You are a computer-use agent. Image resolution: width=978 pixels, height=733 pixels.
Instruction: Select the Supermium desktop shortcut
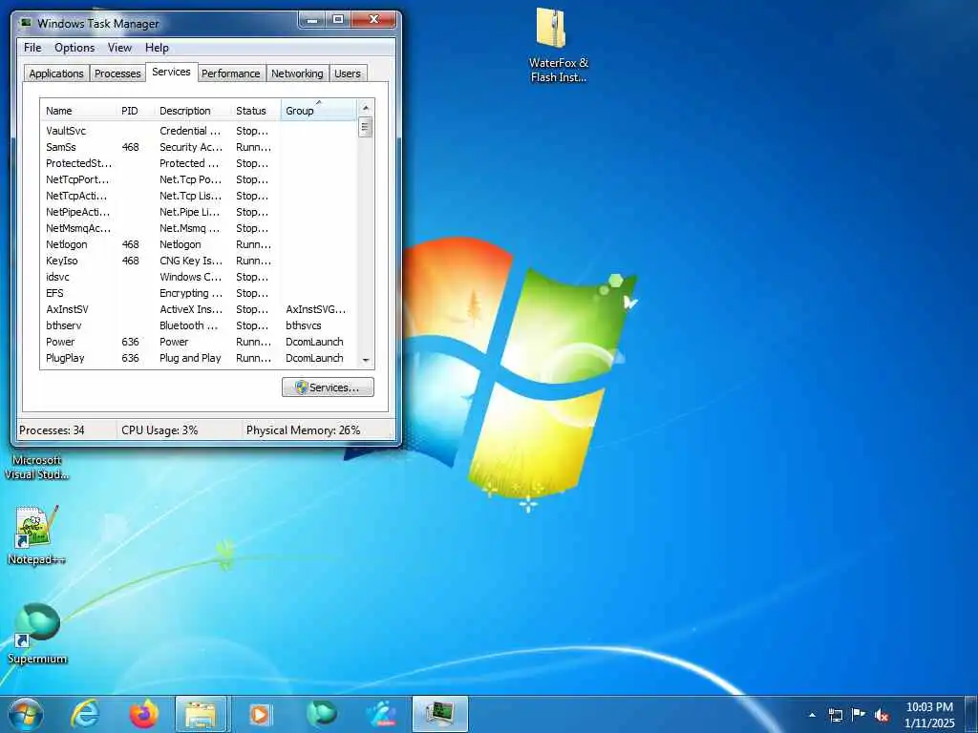[x=37, y=634]
